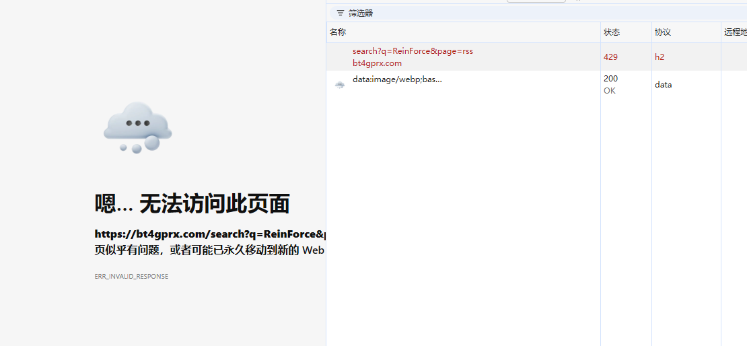Sort requests by the 名称 column header

(338, 32)
